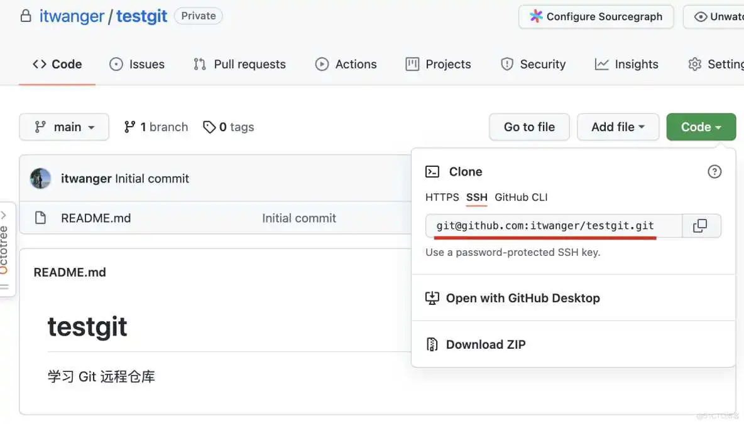Click the Go to file button
This screenshot has width=744, height=424.
[529, 127]
